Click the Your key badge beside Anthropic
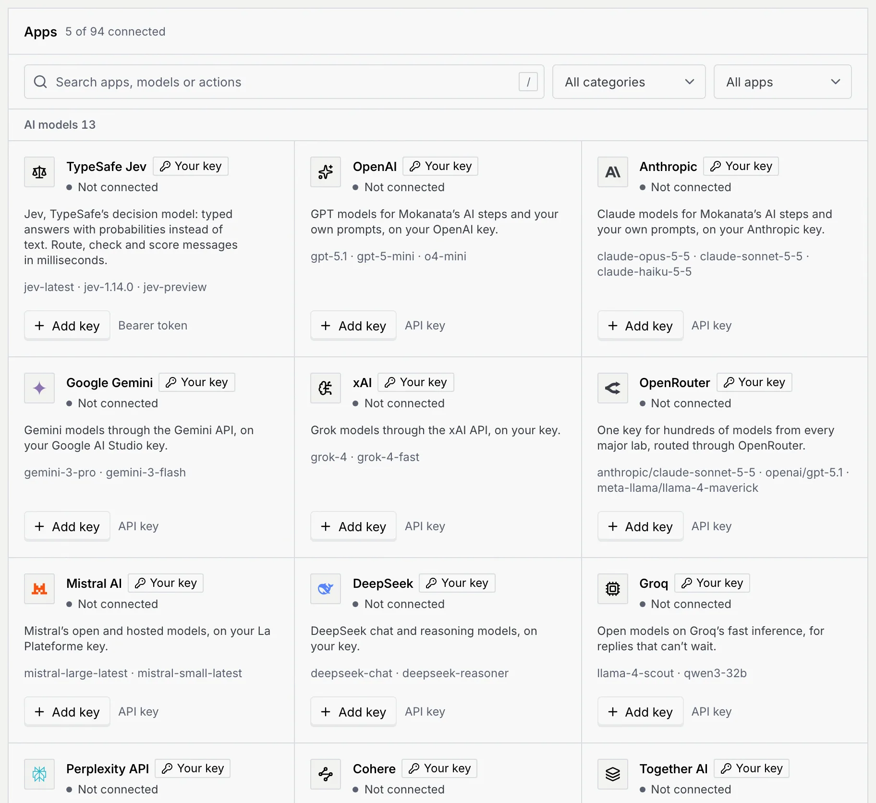Image resolution: width=876 pixels, height=803 pixels. pyautogui.click(x=741, y=166)
